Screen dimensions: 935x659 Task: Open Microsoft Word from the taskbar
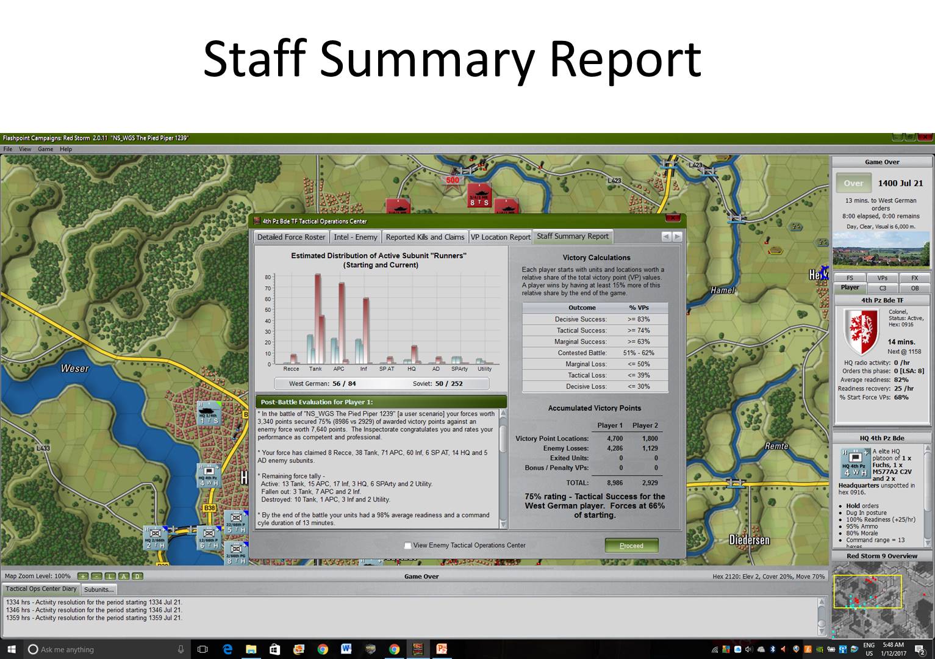click(x=346, y=649)
